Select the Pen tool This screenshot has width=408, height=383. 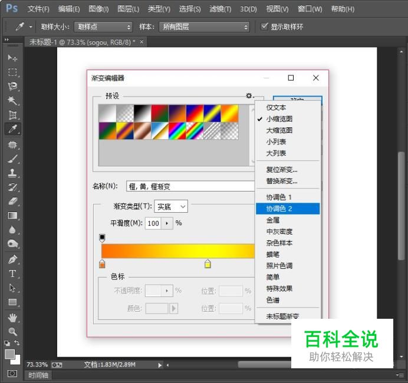12,259
